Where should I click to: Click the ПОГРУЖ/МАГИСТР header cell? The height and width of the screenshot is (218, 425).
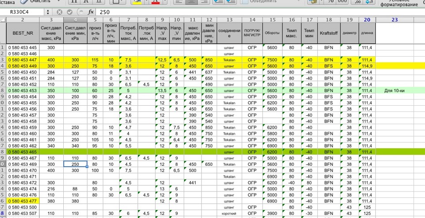pyautogui.click(x=252, y=33)
